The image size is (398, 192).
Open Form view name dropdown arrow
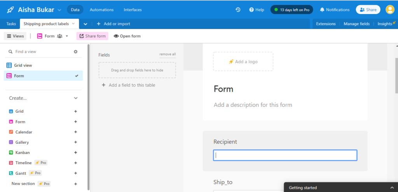[x=67, y=36]
